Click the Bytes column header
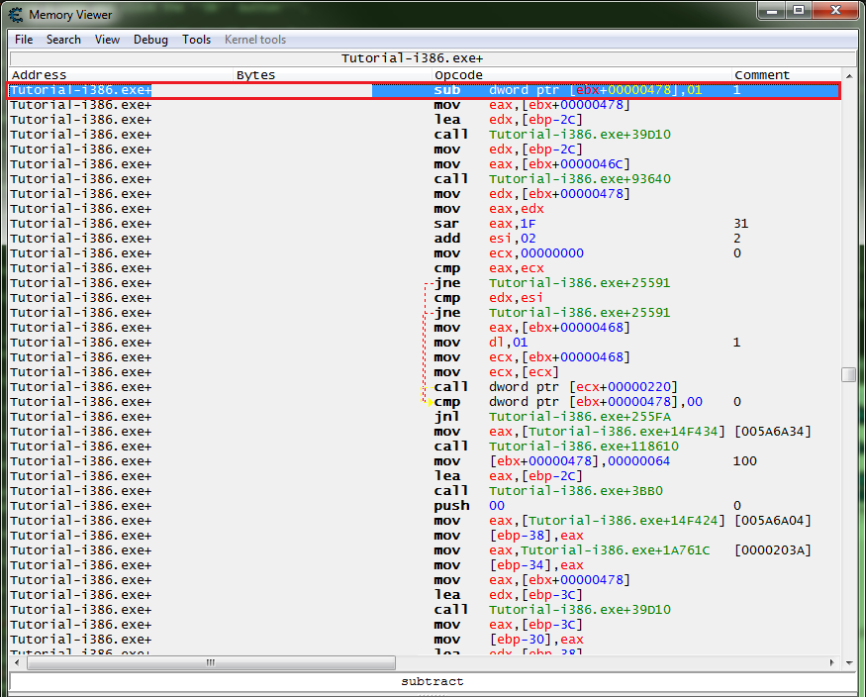This screenshot has height=697, width=866. coord(255,74)
